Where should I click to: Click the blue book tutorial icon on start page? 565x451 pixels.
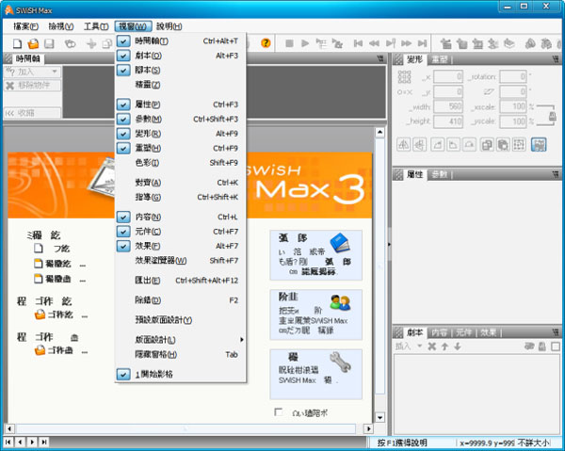point(340,242)
